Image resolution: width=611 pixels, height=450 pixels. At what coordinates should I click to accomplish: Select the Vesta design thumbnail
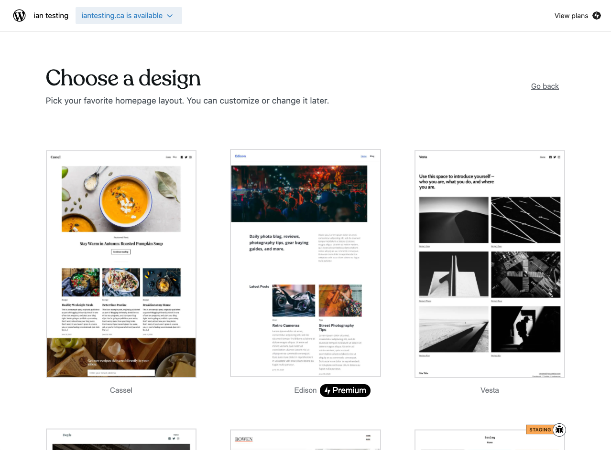pyautogui.click(x=490, y=264)
